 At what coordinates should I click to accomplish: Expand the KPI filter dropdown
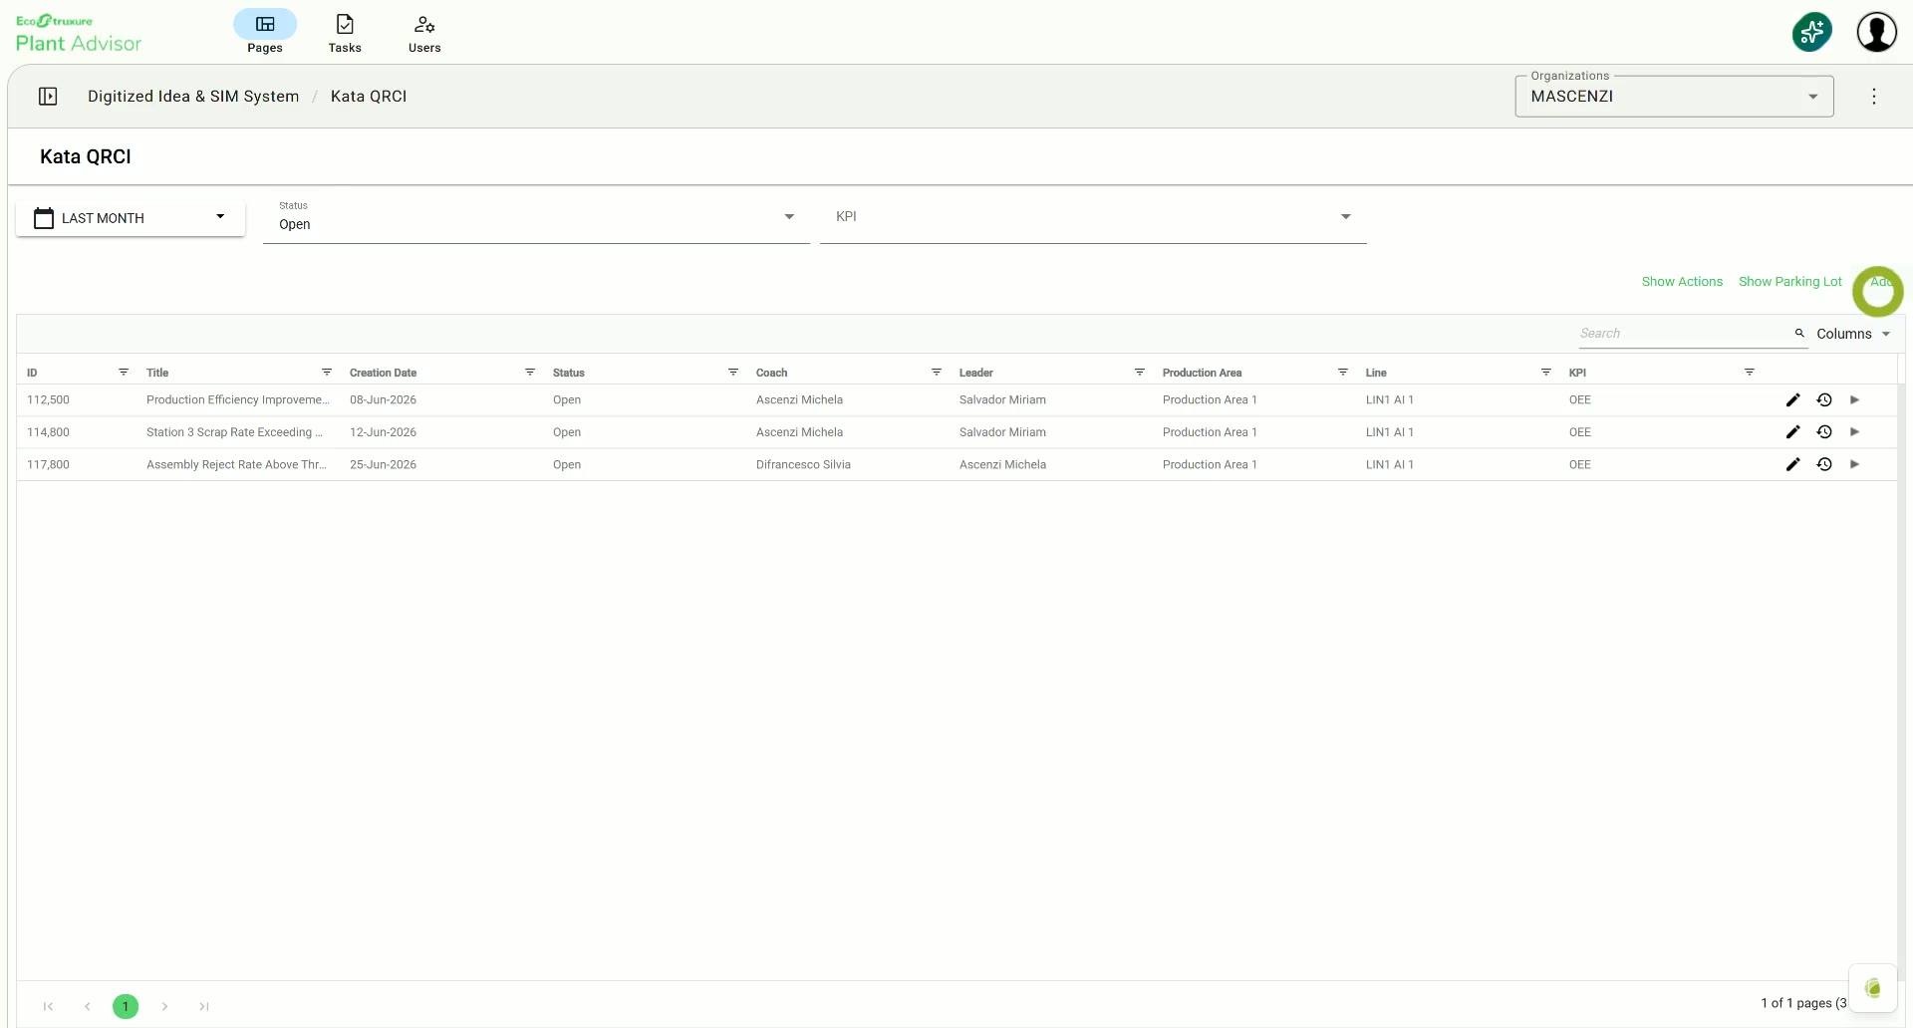tap(1093, 219)
